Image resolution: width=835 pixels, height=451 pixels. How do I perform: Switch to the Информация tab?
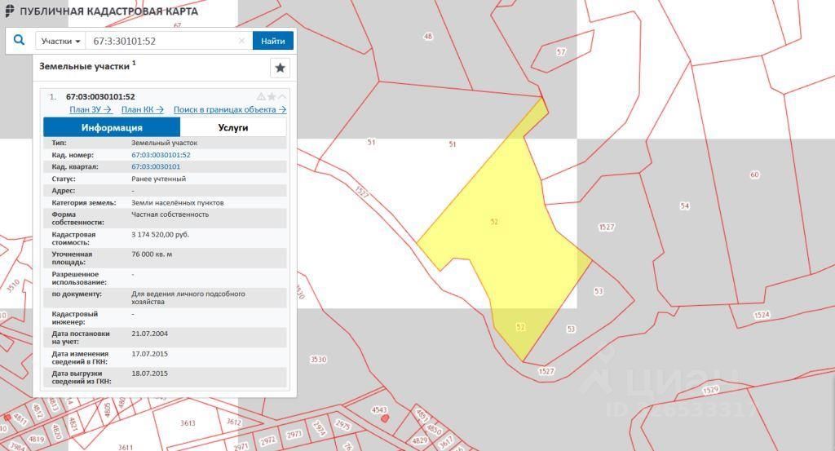(112, 127)
